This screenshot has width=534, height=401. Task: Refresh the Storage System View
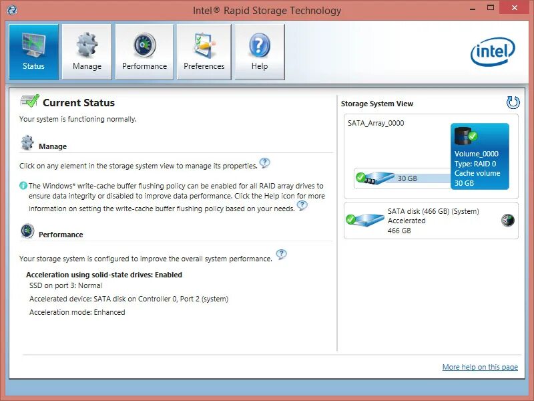513,102
